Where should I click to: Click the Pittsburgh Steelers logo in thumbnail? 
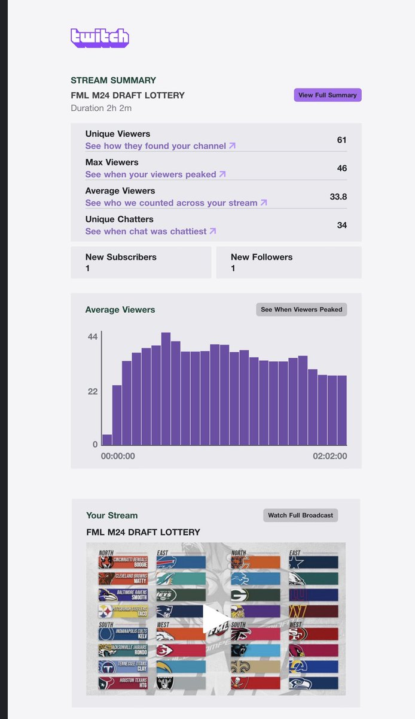(x=106, y=611)
